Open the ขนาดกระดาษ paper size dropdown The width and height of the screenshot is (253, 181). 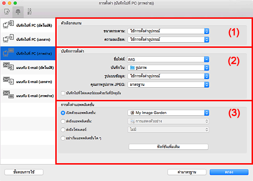(168, 31)
